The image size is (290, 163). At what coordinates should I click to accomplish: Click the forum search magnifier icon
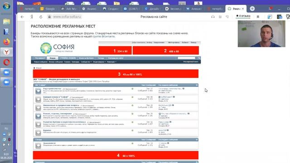click(199, 58)
